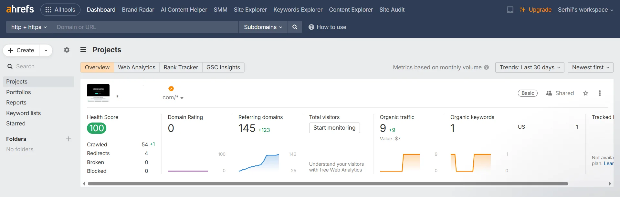Click the sidebar Search field
The width and height of the screenshot is (620, 197).
coord(38,66)
